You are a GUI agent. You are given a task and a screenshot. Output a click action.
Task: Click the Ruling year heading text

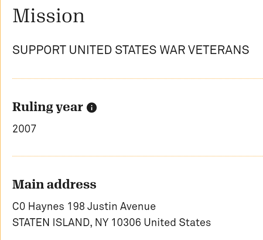click(48, 107)
